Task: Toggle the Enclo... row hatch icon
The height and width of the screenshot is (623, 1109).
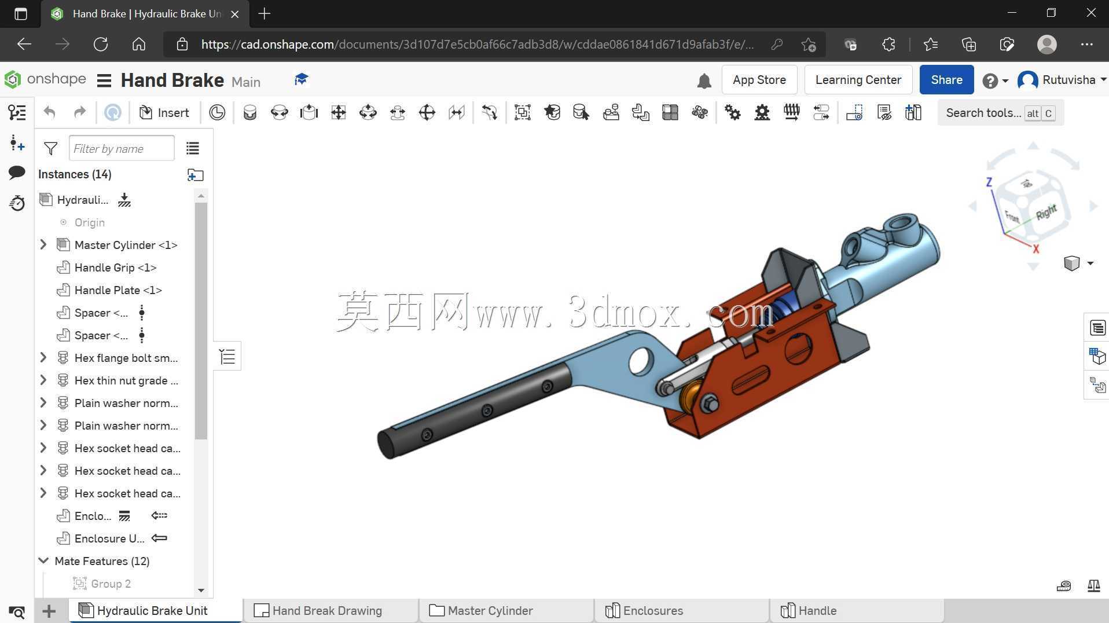Action: (x=124, y=516)
